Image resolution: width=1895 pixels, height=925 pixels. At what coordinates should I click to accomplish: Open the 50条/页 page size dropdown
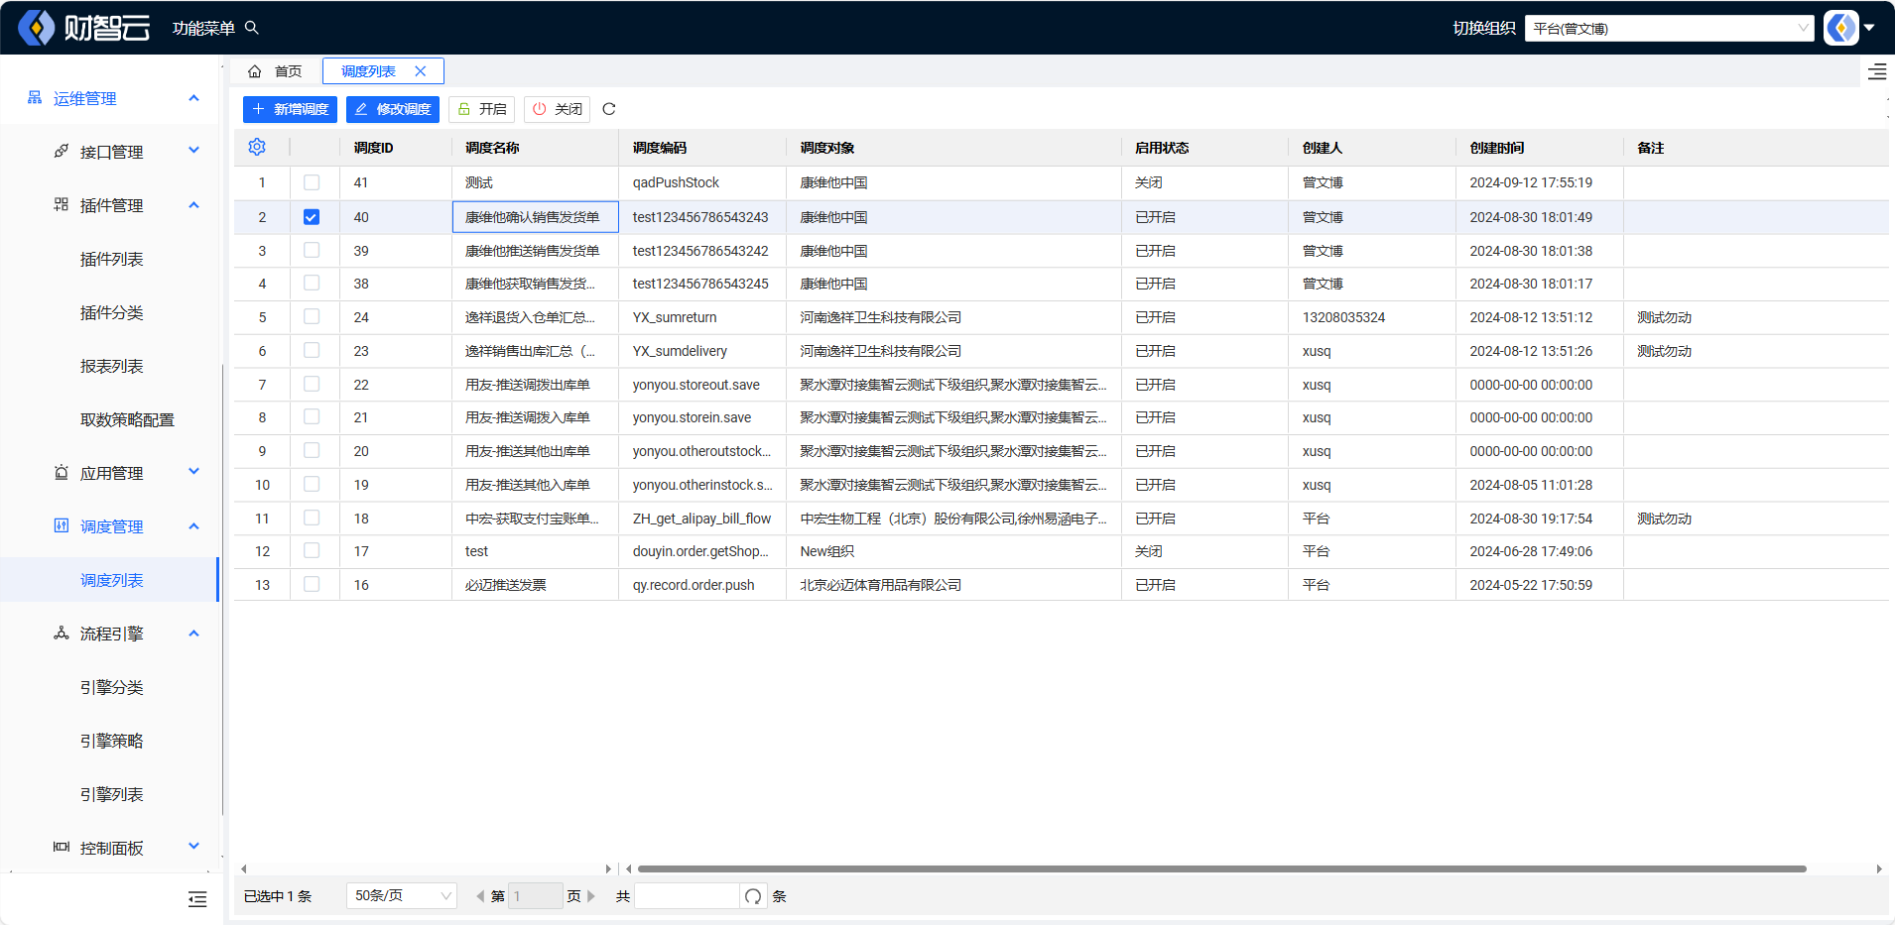click(401, 896)
